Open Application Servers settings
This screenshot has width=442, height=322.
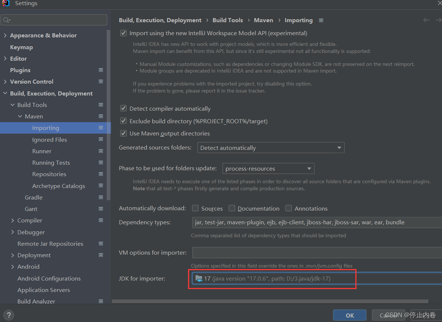[44, 290]
